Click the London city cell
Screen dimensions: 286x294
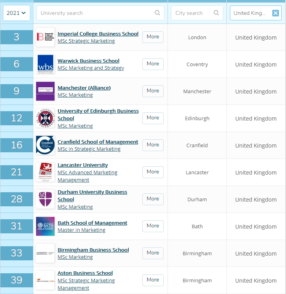197,37
